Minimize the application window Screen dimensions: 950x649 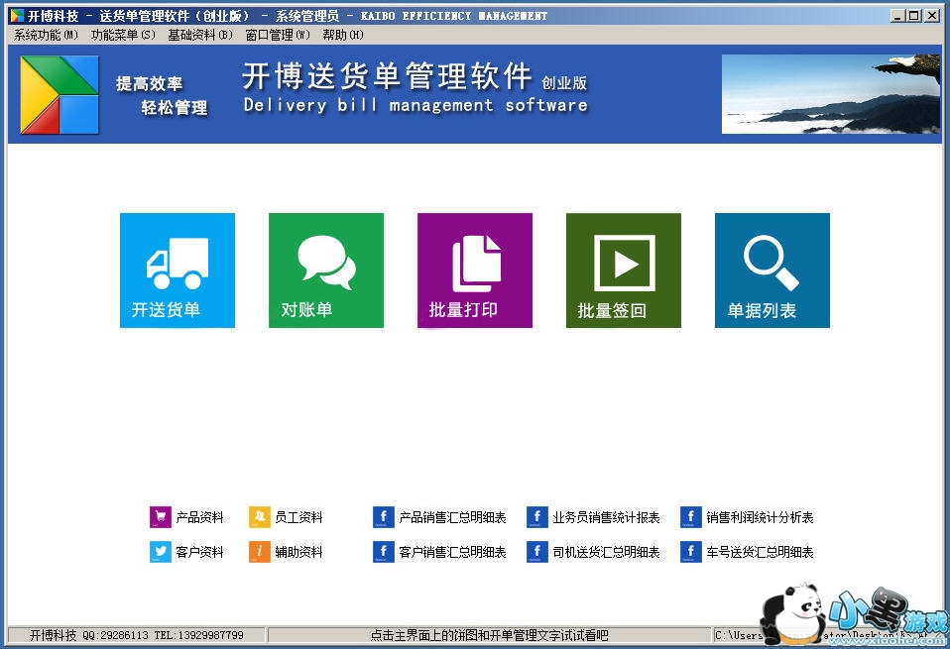(x=897, y=16)
